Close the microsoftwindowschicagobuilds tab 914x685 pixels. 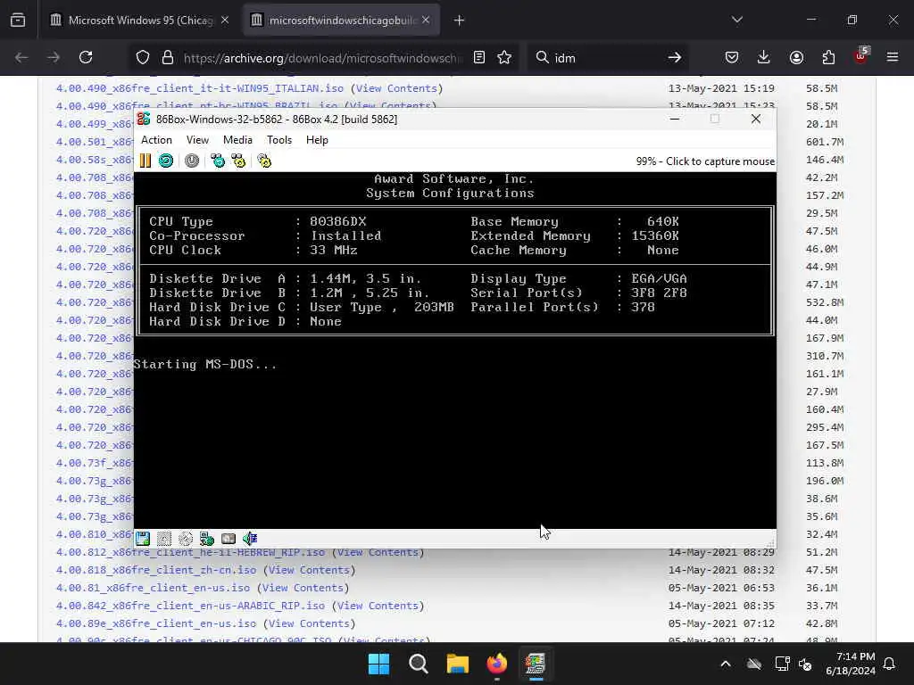click(x=426, y=21)
